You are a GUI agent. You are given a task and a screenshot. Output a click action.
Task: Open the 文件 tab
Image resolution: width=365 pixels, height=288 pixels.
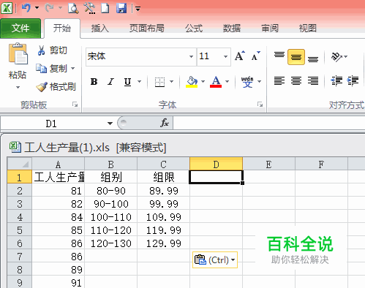[x=20, y=29]
